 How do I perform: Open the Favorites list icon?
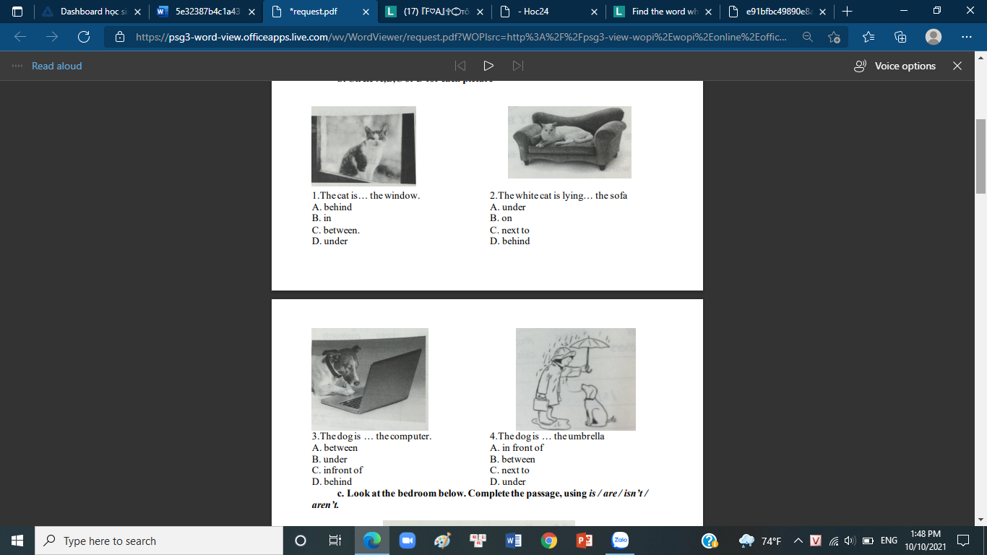coord(869,37)
